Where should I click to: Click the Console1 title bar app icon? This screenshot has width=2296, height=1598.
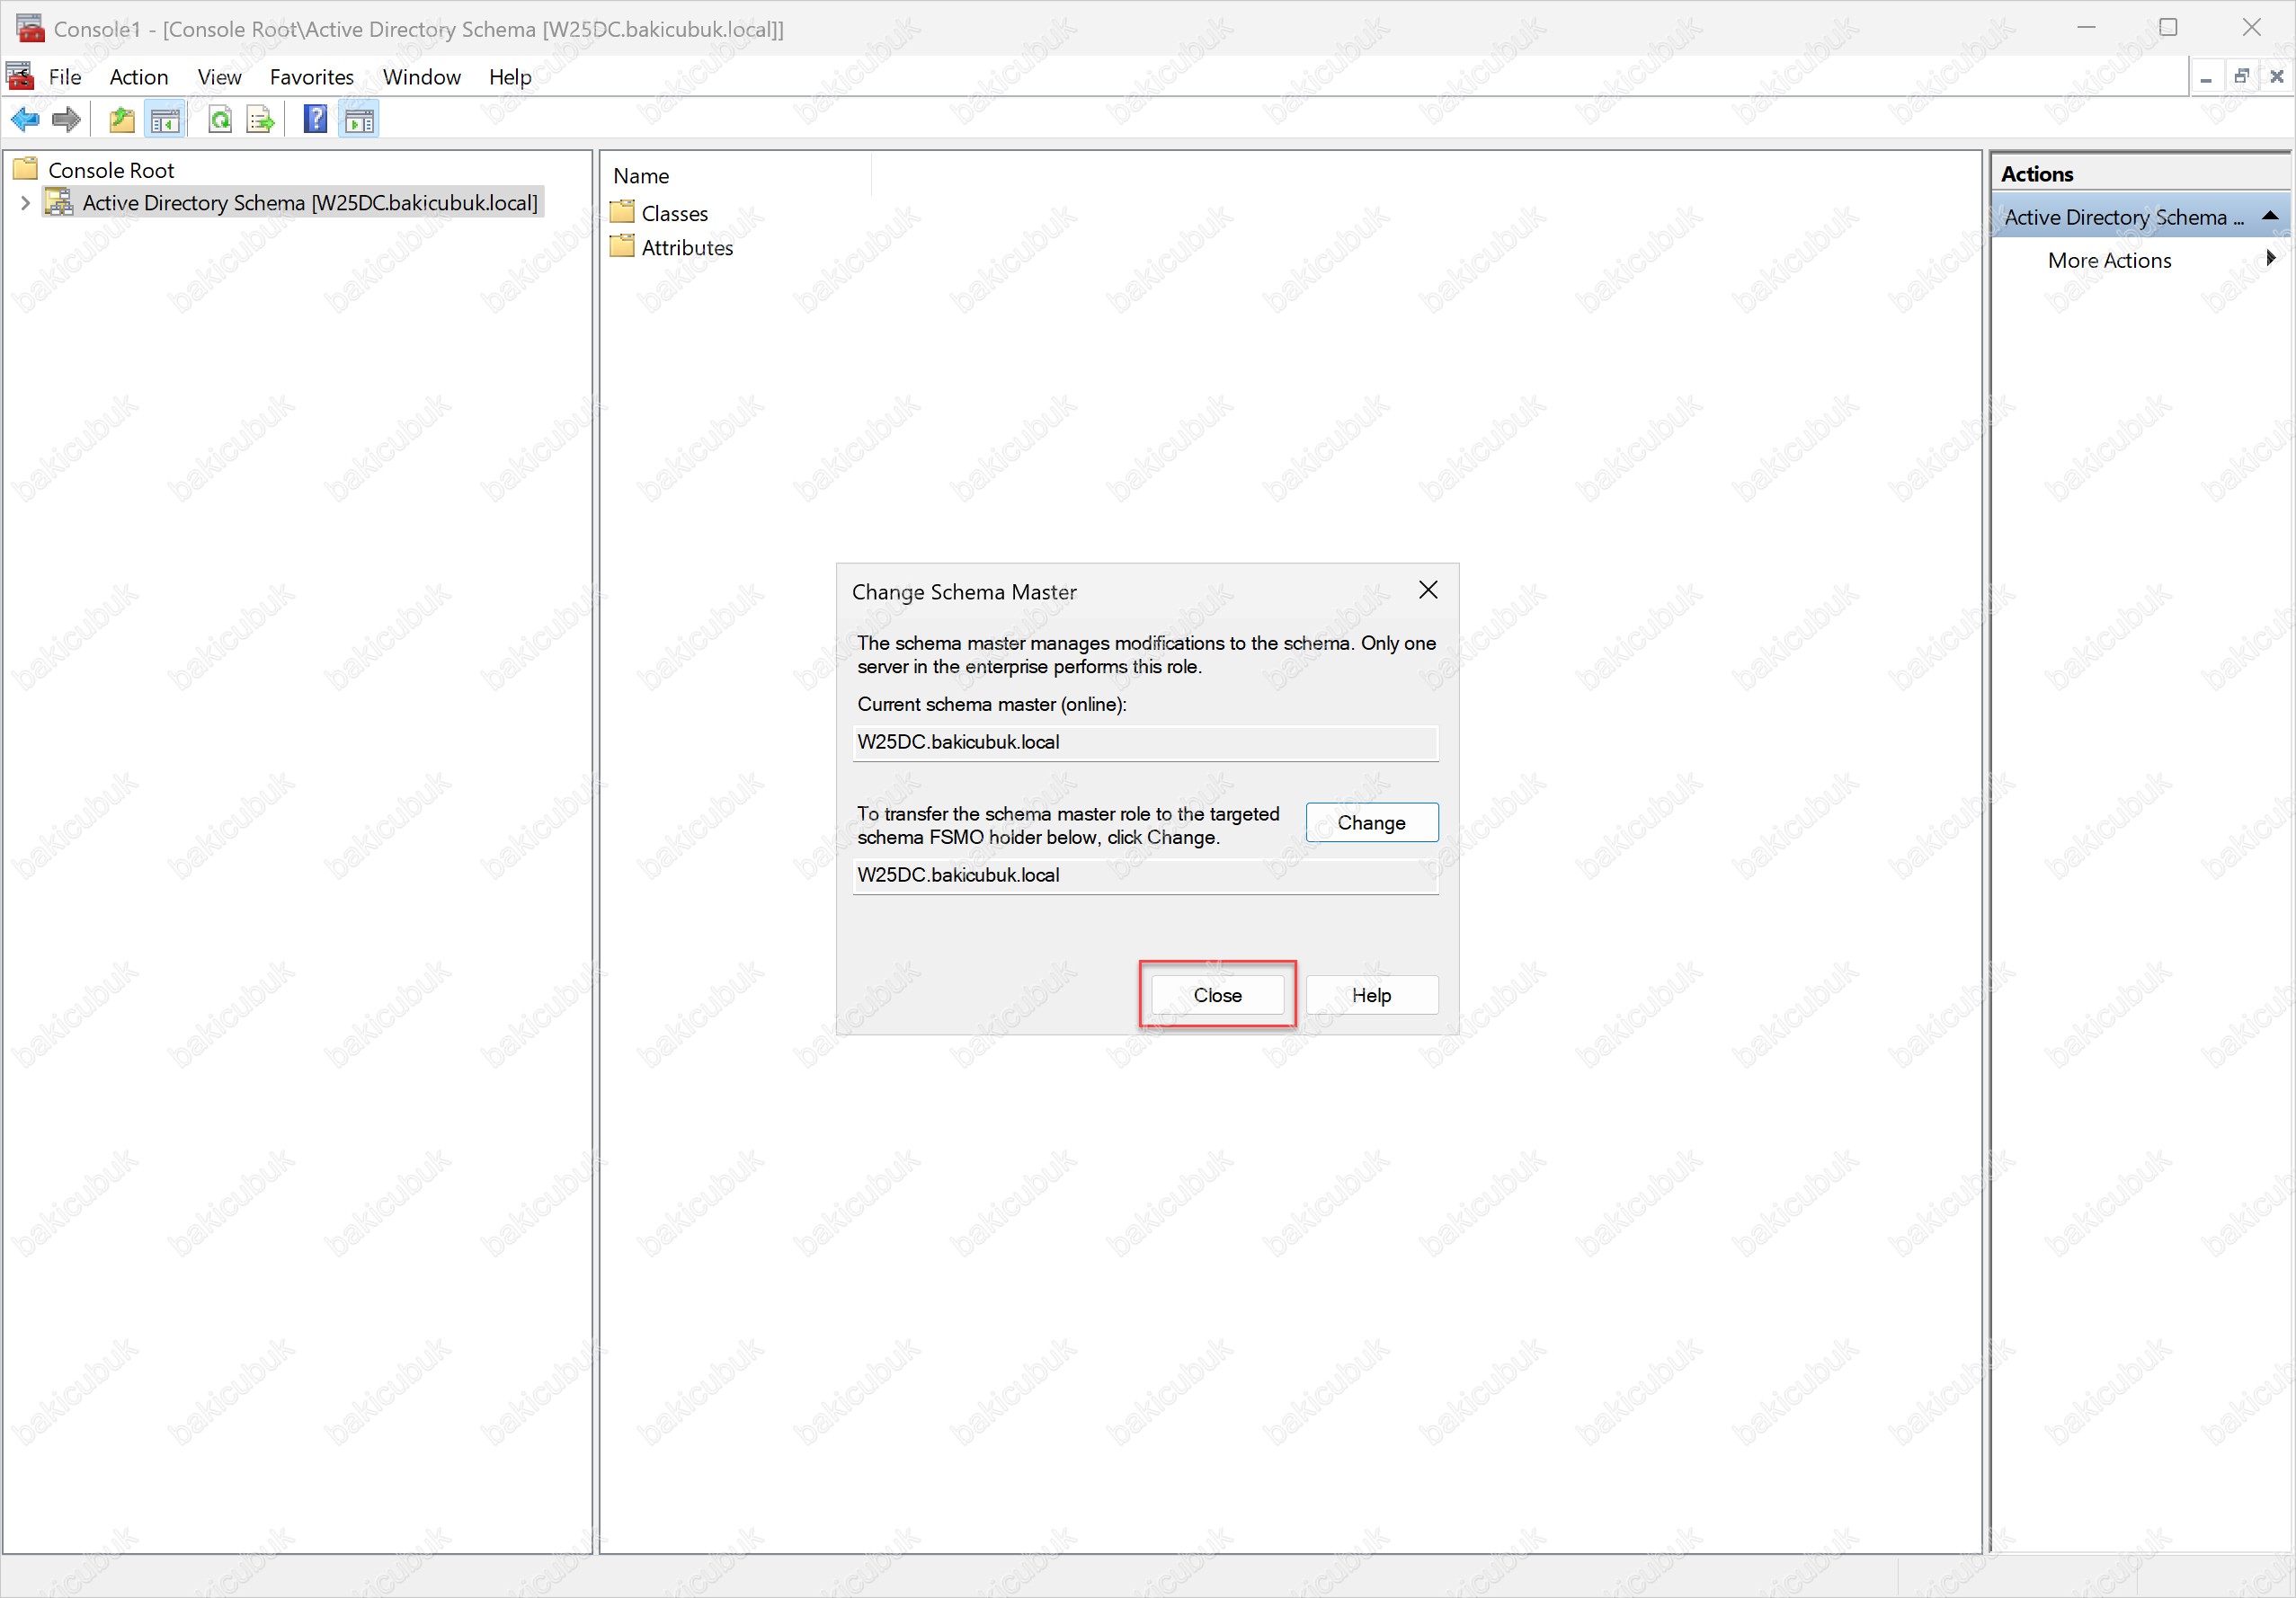coord(30,28)
